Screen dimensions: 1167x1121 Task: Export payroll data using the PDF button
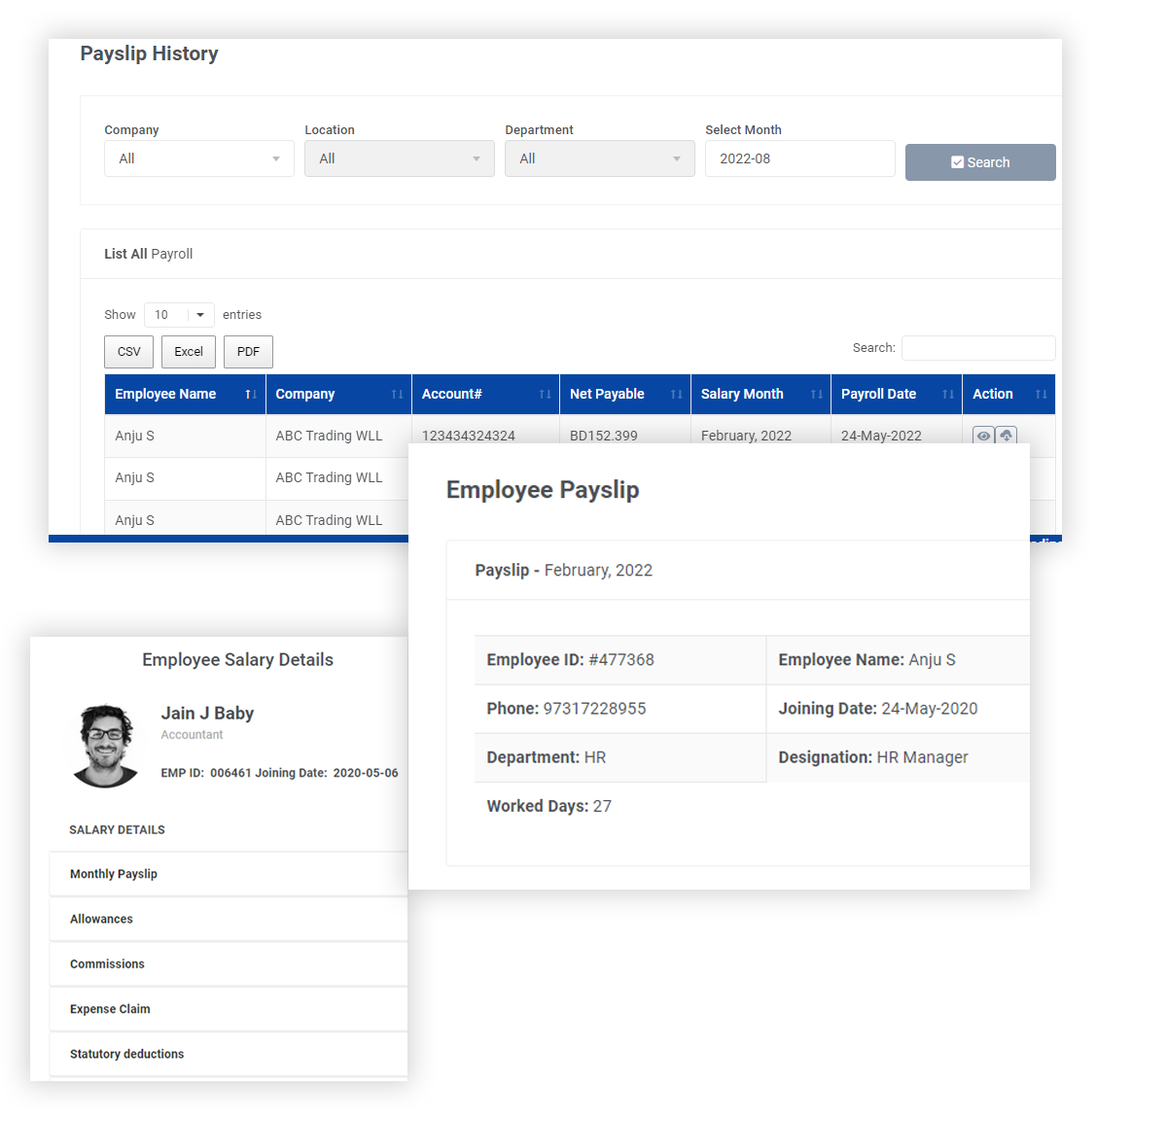pos(248,351)
